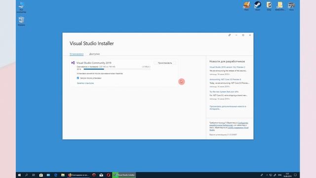Open the red Opera icon beside Visual Studio Installer
The height and width of the screenshot is (178, 316).
[x=109, y=175]
